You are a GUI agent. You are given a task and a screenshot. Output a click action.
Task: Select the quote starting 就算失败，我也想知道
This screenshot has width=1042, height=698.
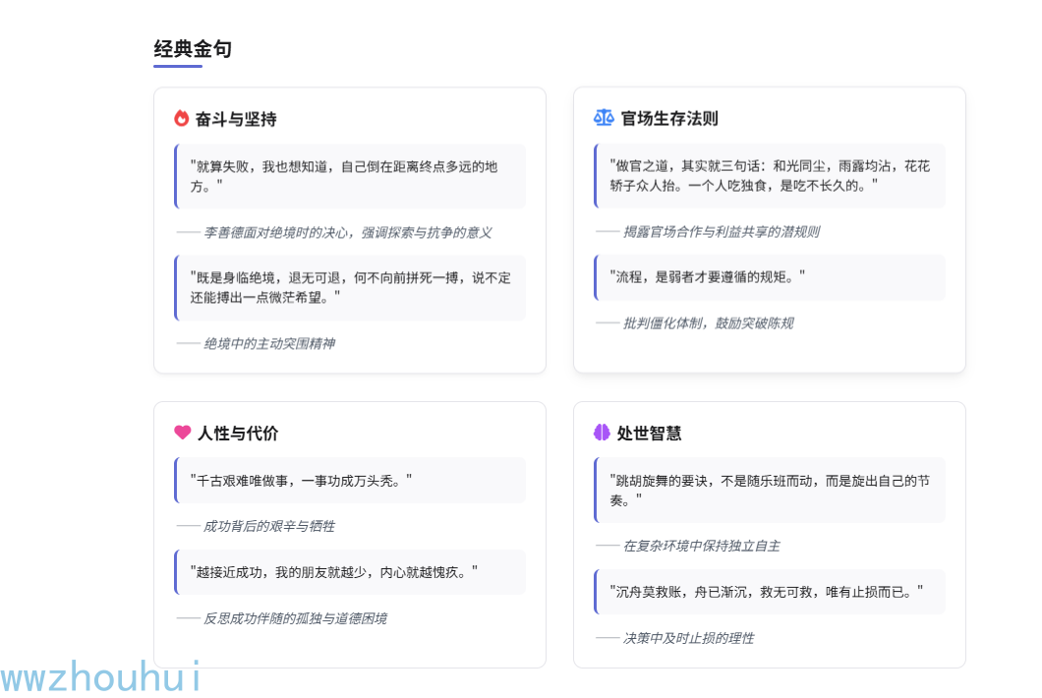pyautogui.click(x=350, y=176)
